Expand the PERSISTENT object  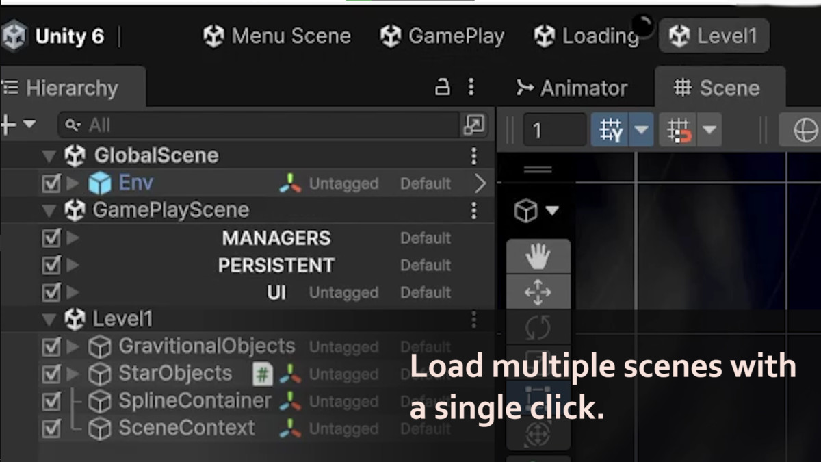click(73, 266)
